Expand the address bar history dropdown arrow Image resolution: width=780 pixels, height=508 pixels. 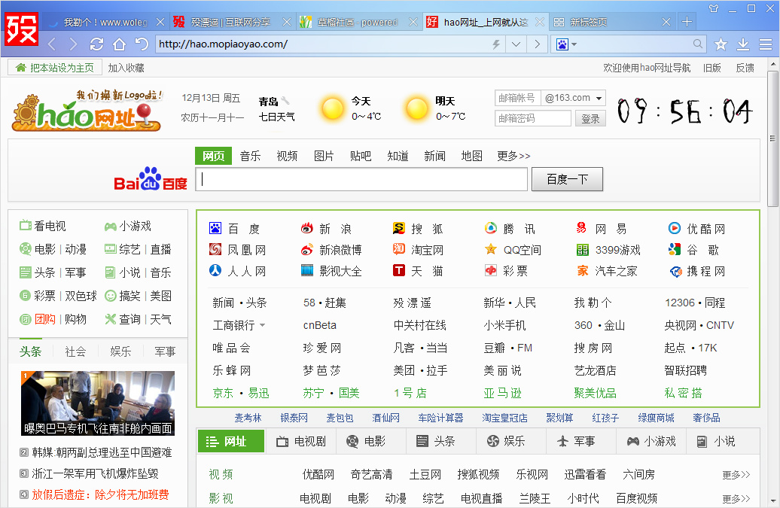tap(516, 44)
